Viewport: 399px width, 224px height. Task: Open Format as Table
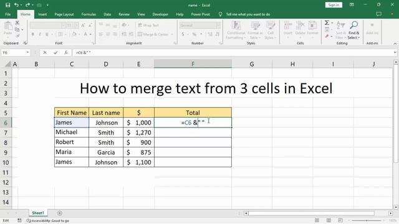tap(255, 30)
